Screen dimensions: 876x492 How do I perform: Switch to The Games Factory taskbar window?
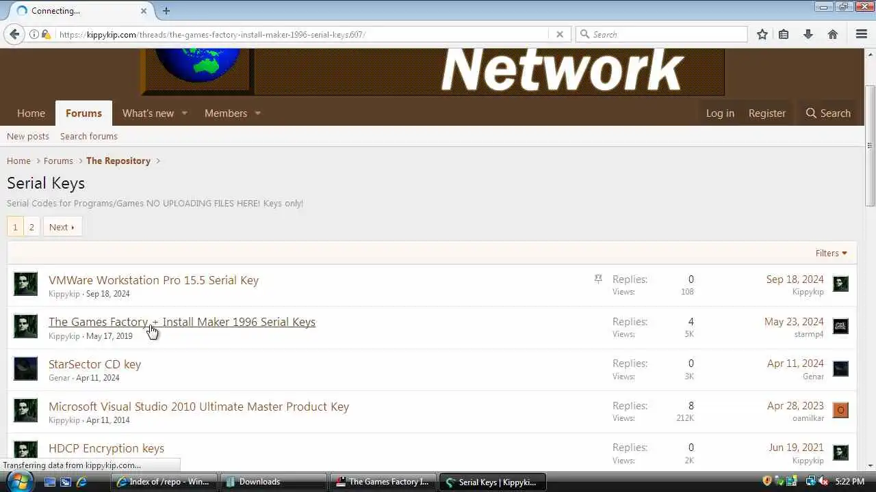tap(383, 482)
